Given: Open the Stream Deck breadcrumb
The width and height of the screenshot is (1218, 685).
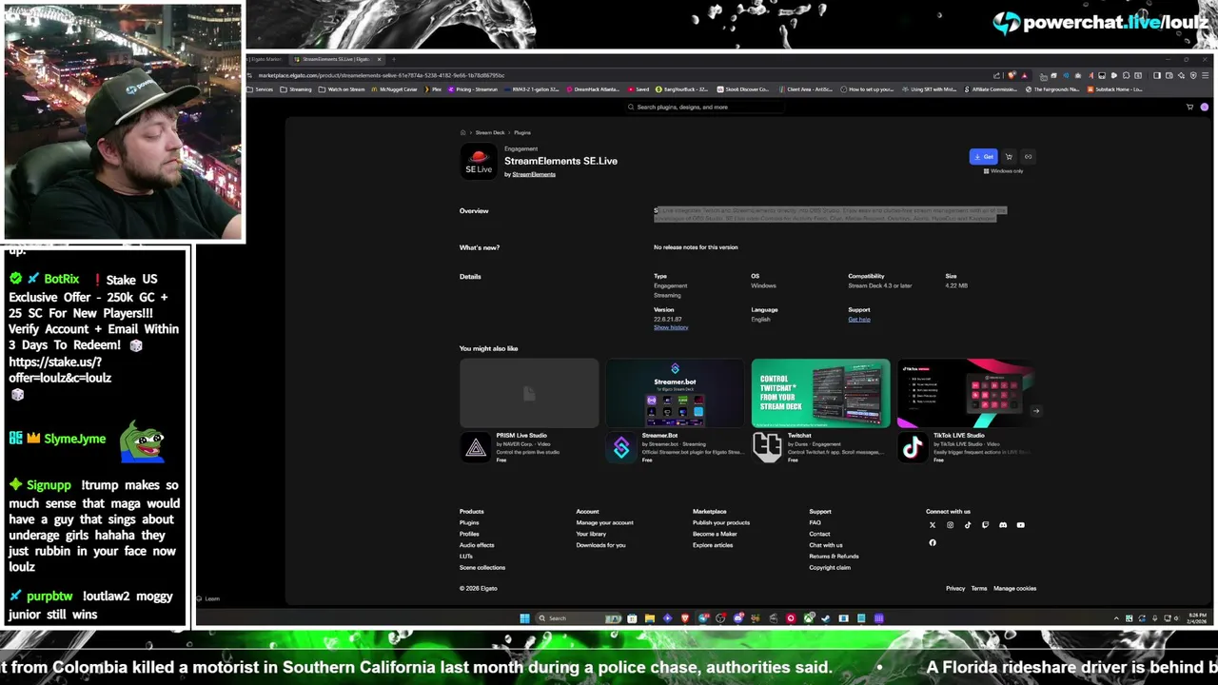Looking at the screenshot, I should click(x=490, y=132).
